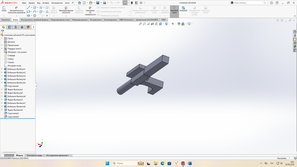Switch to Трехмерные виды tab

pos(34,155)
